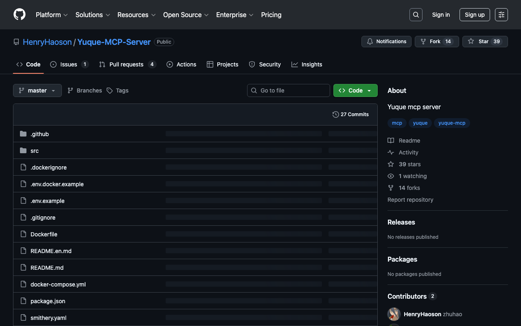
Task: Open appearance settings icon in header
Action: click(x=501, y=15)
